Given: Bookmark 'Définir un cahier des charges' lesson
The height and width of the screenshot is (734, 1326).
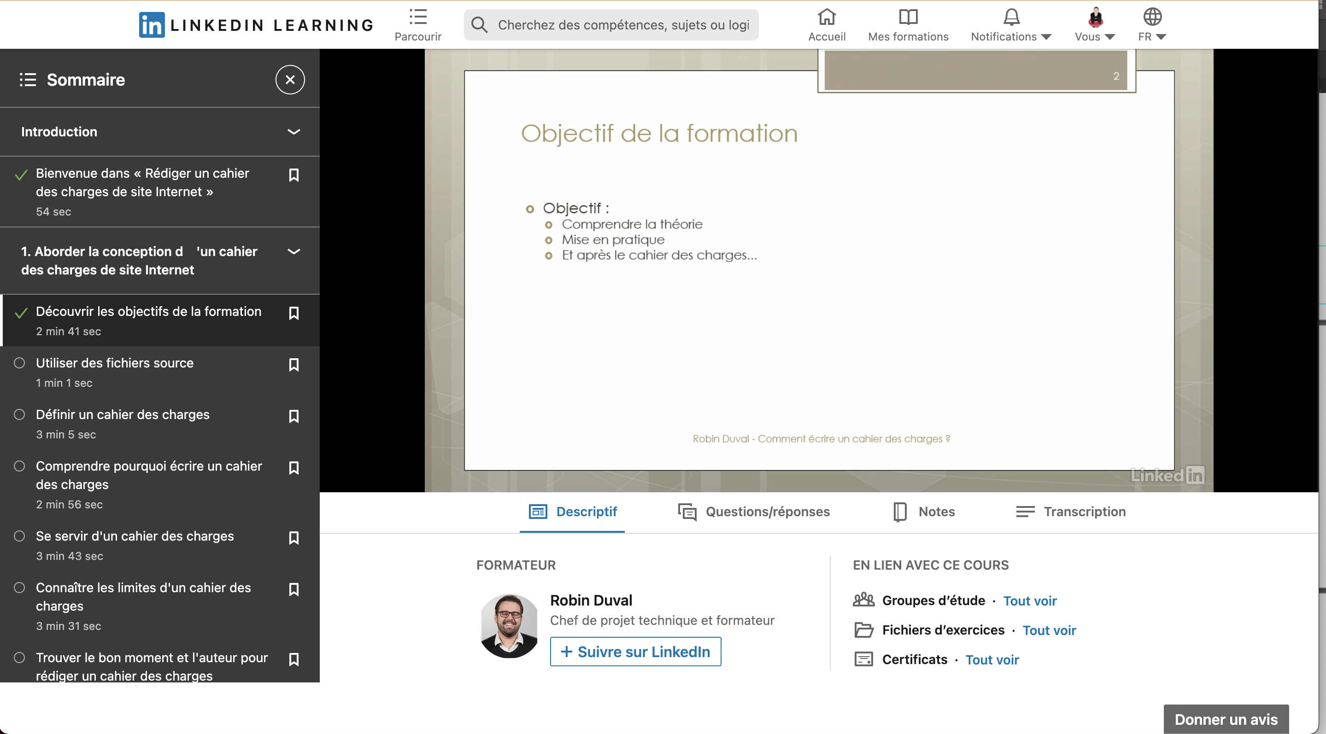Looking at the screenshot, I should tap(293, 416).
